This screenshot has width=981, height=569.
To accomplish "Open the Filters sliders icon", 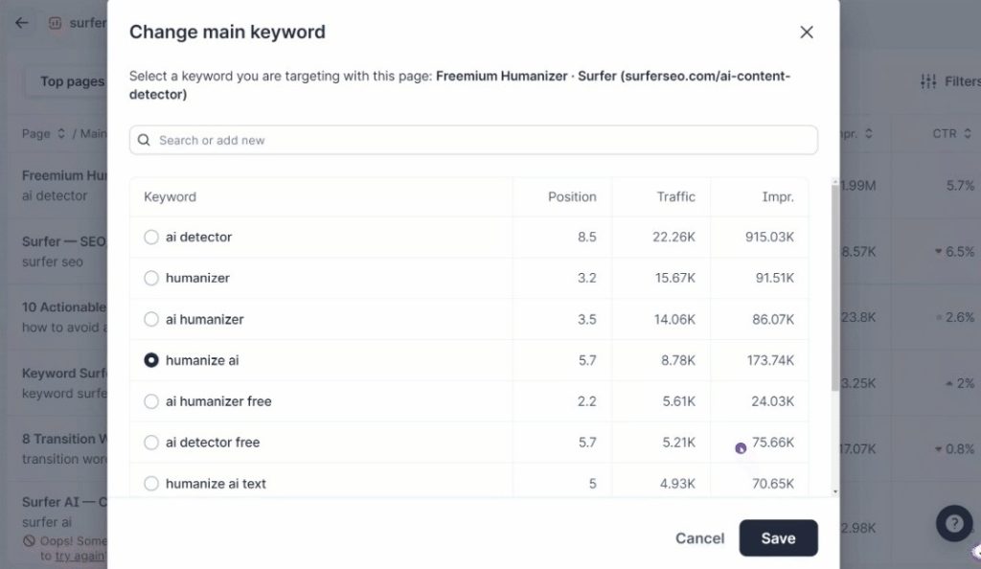I will click(928, 81).
